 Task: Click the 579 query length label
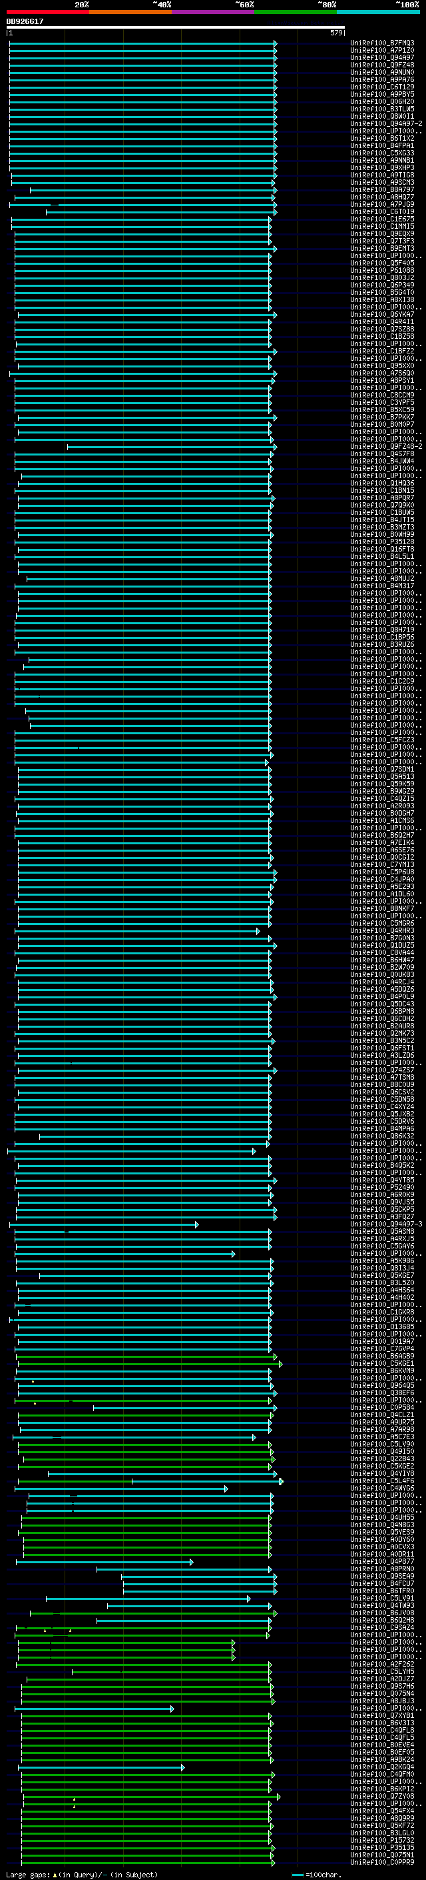tap(335, 33)
